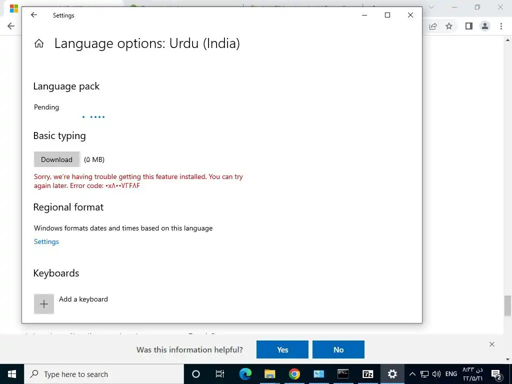Open the taskbar clock and date

pos(472,374)
